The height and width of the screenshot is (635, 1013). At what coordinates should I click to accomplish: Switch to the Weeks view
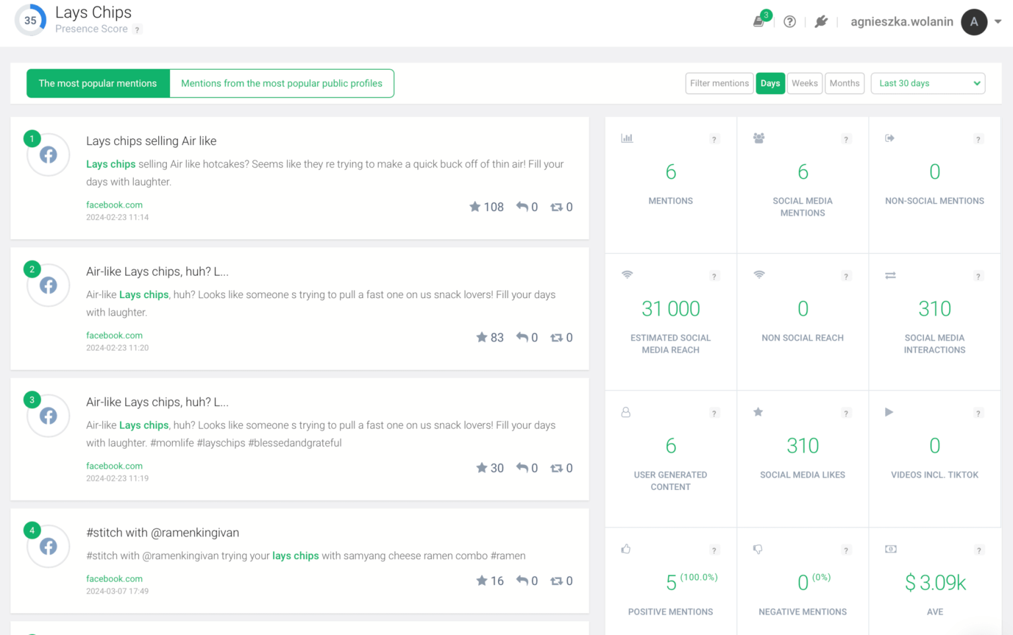tap(805, 83)
